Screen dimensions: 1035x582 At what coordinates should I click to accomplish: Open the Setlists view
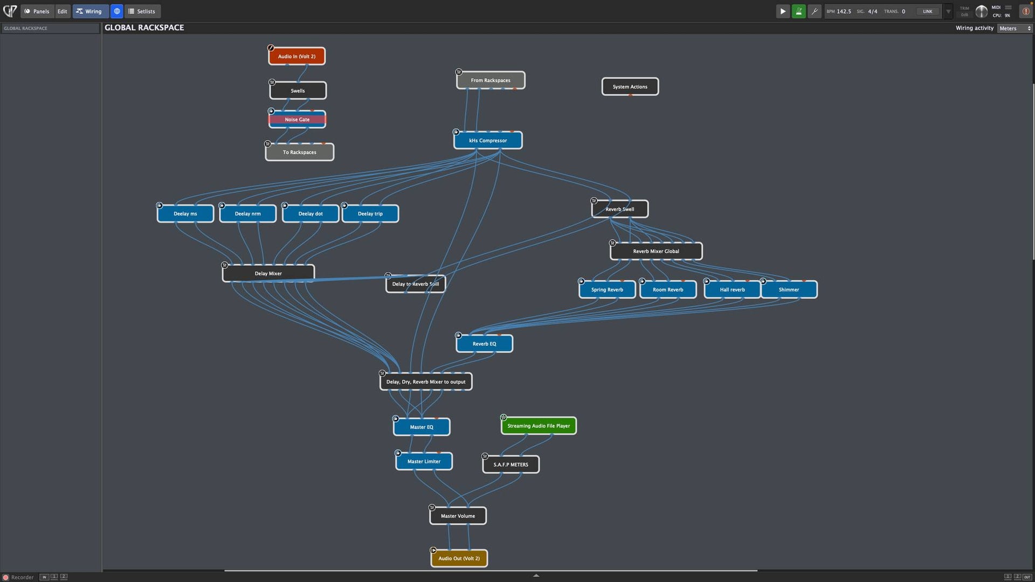pos(142,11)
